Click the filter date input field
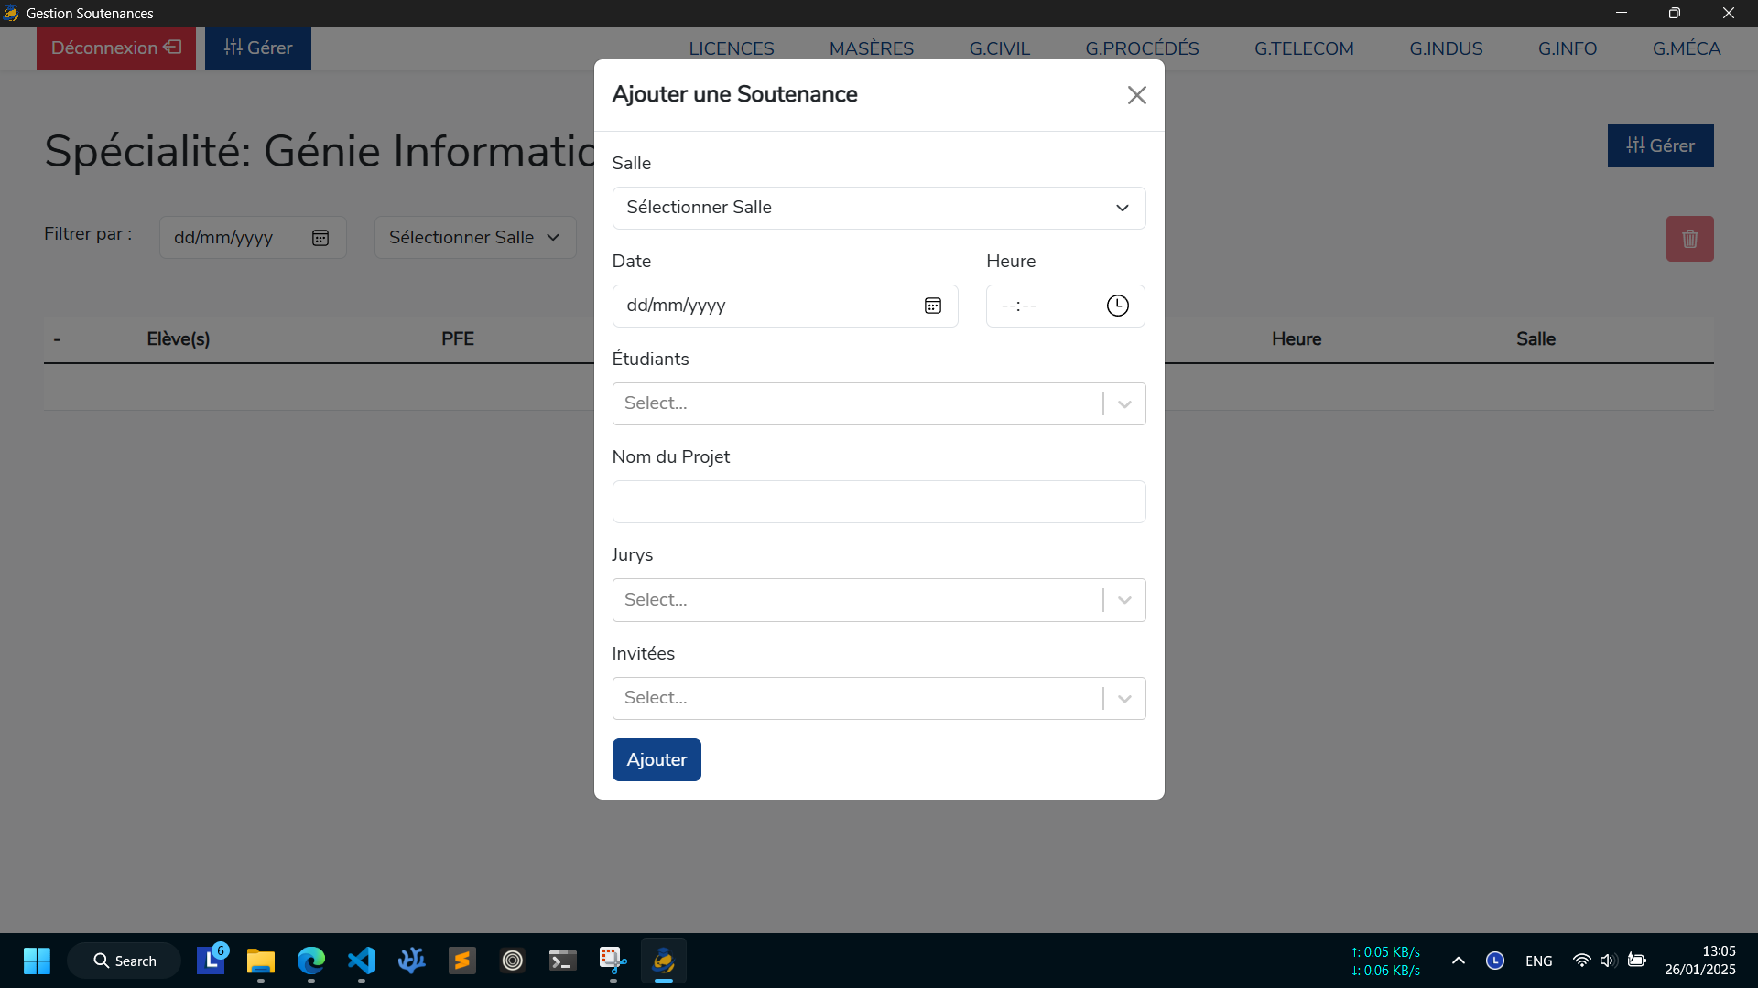The width and height of the screenshot is (1758, 988). [253, 238]
